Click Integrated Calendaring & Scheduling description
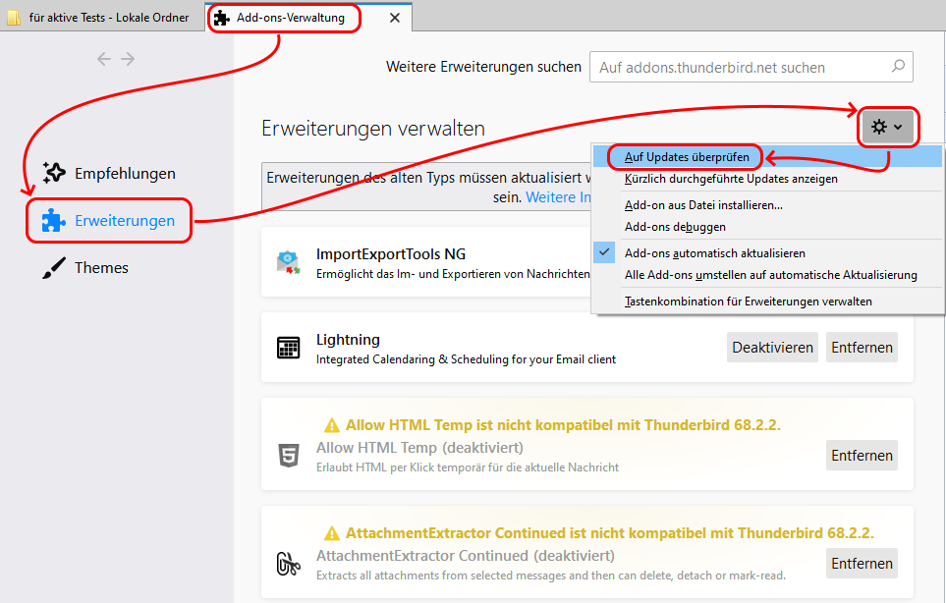This screenshot has height=603, width=946. 466,359
